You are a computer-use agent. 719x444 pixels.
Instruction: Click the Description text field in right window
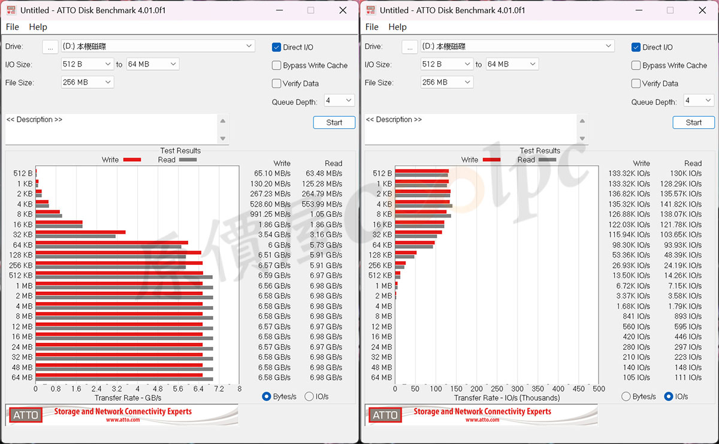[x=470, y=129]
